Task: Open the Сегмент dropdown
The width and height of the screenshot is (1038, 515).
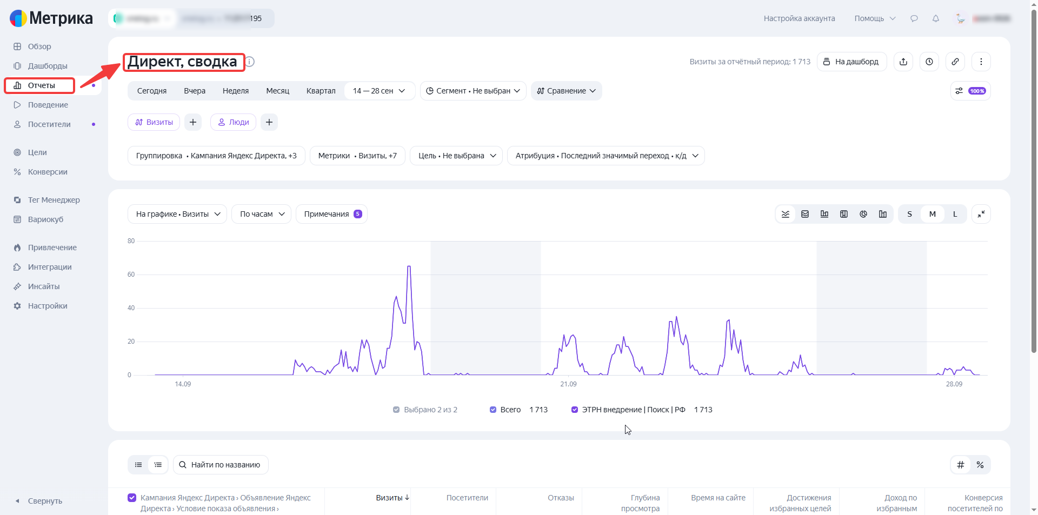Action: pyautogui.click(x=473, y=91)
